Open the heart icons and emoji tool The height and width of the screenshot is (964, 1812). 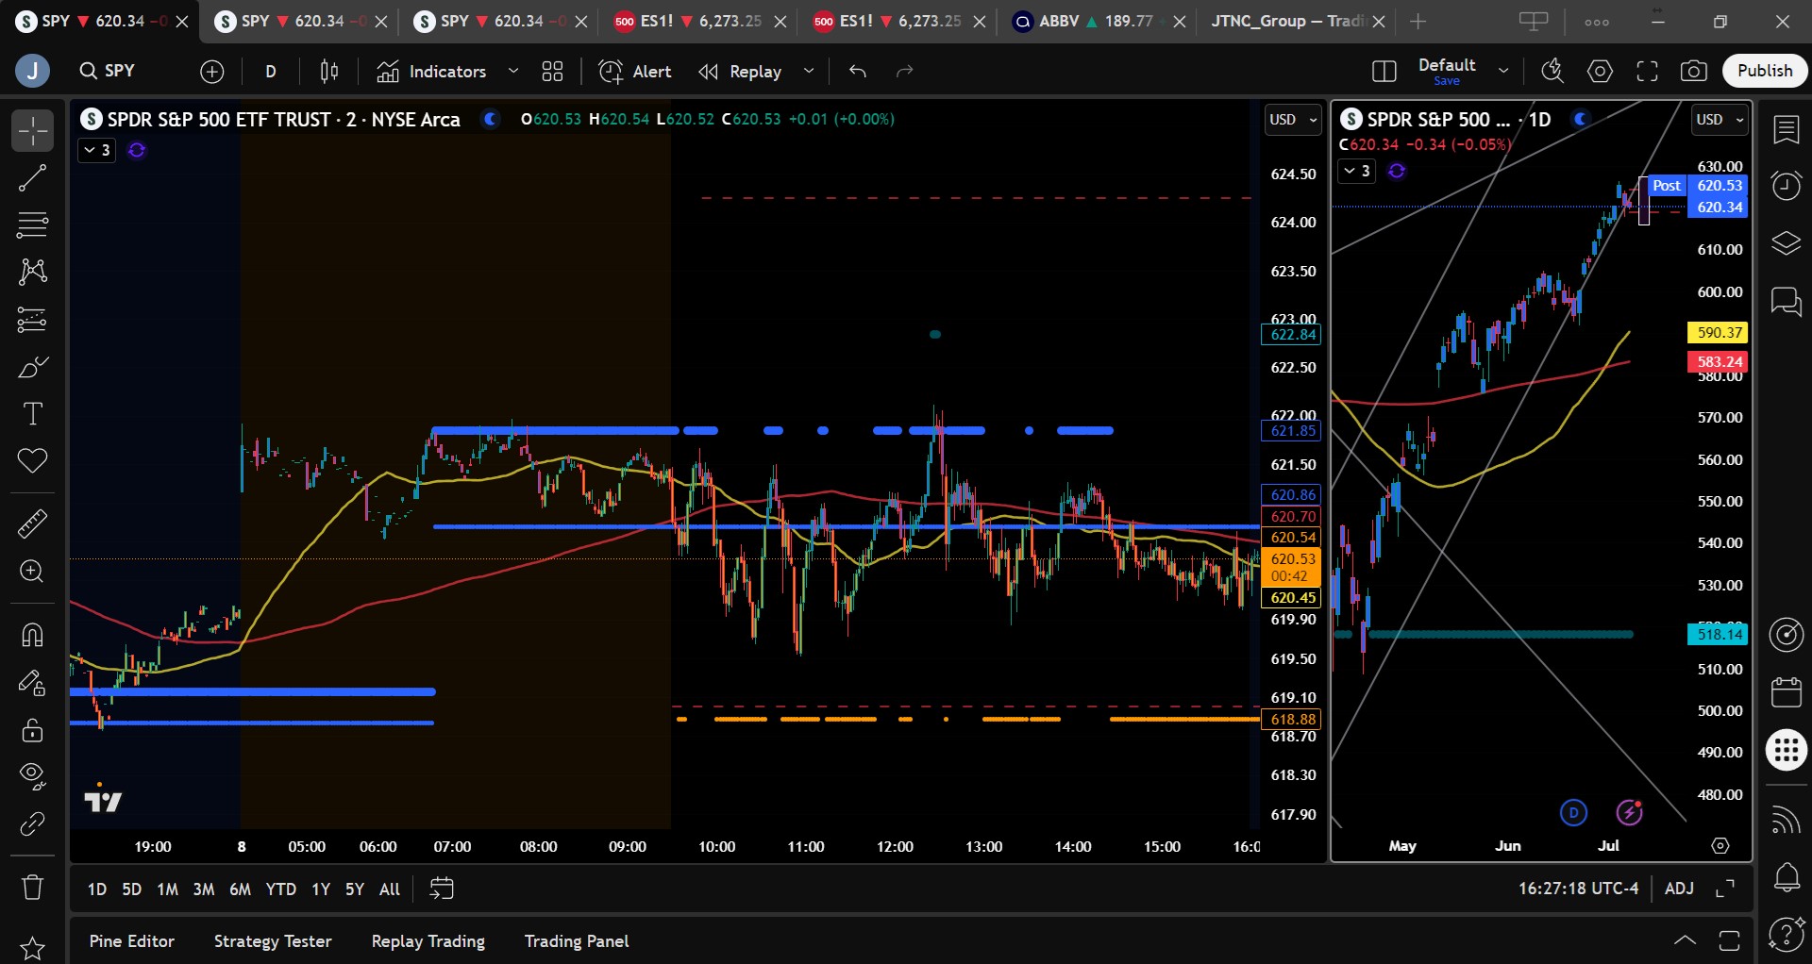coord(32,461)
